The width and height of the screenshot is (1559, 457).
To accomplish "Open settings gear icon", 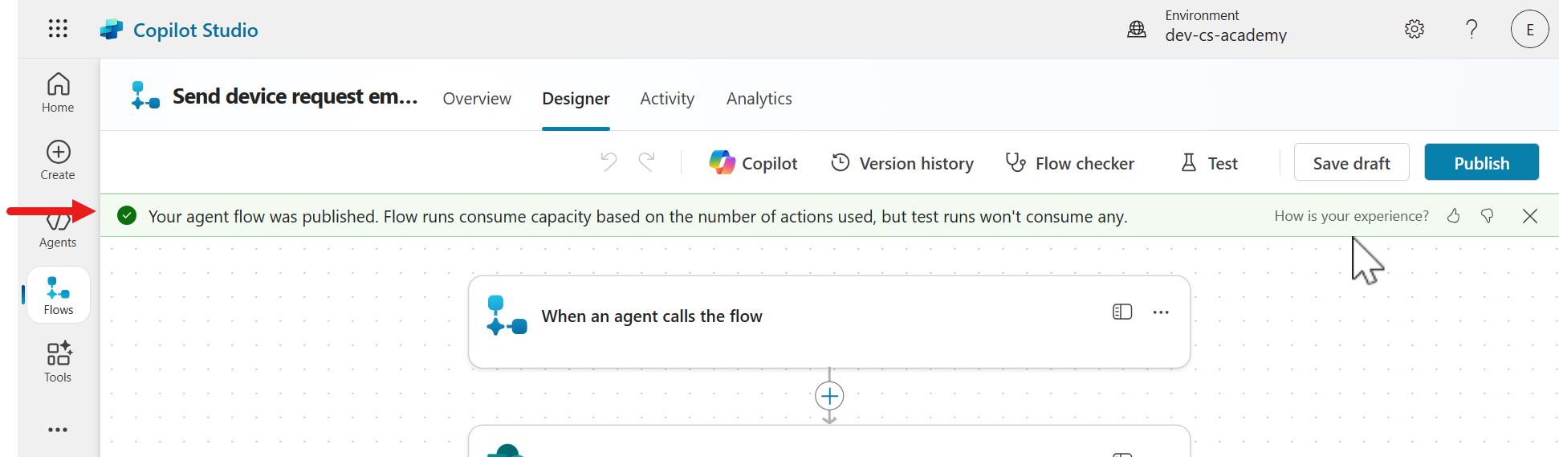I will tap(1414, 30).
